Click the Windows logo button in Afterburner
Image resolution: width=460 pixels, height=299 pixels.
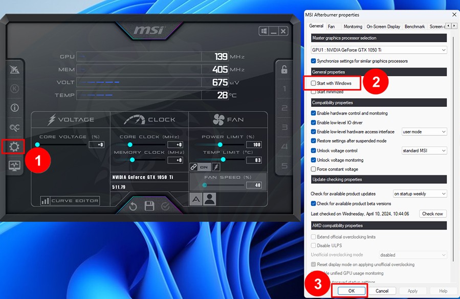click(264, 31)
